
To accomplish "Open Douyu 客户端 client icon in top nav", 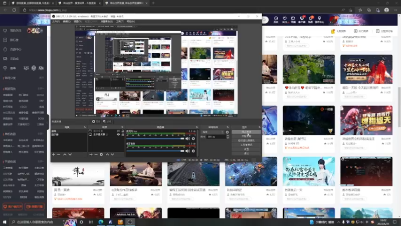I will 302,20.
